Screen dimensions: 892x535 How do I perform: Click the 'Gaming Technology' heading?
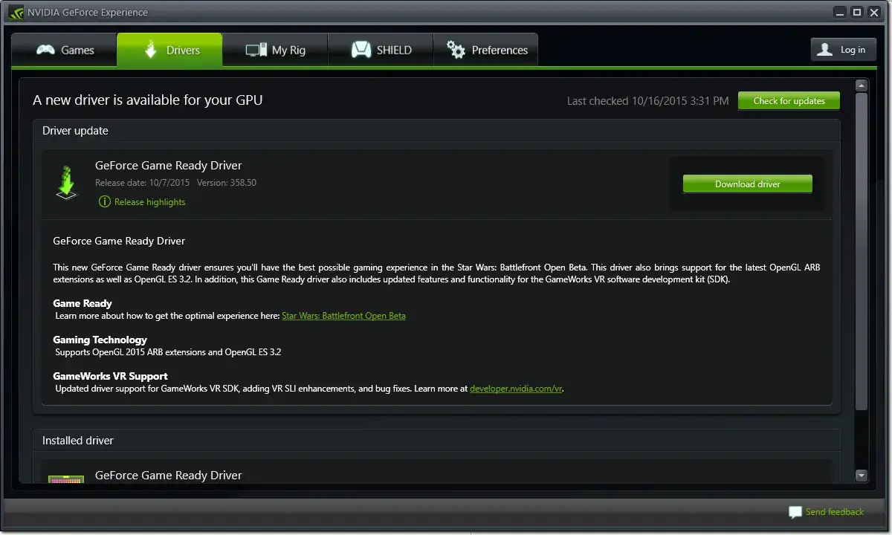[100, 340]
